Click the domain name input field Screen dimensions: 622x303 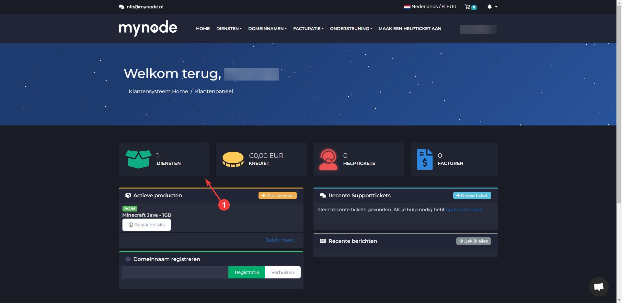coord(175,272)
